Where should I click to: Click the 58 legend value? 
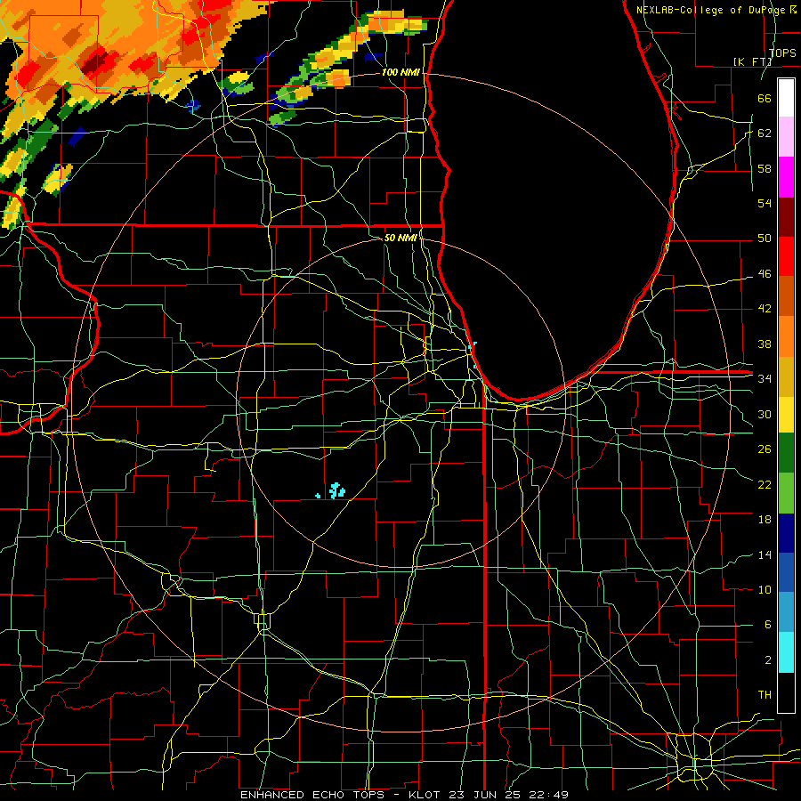pyautogui.click(x=765, y=168)
